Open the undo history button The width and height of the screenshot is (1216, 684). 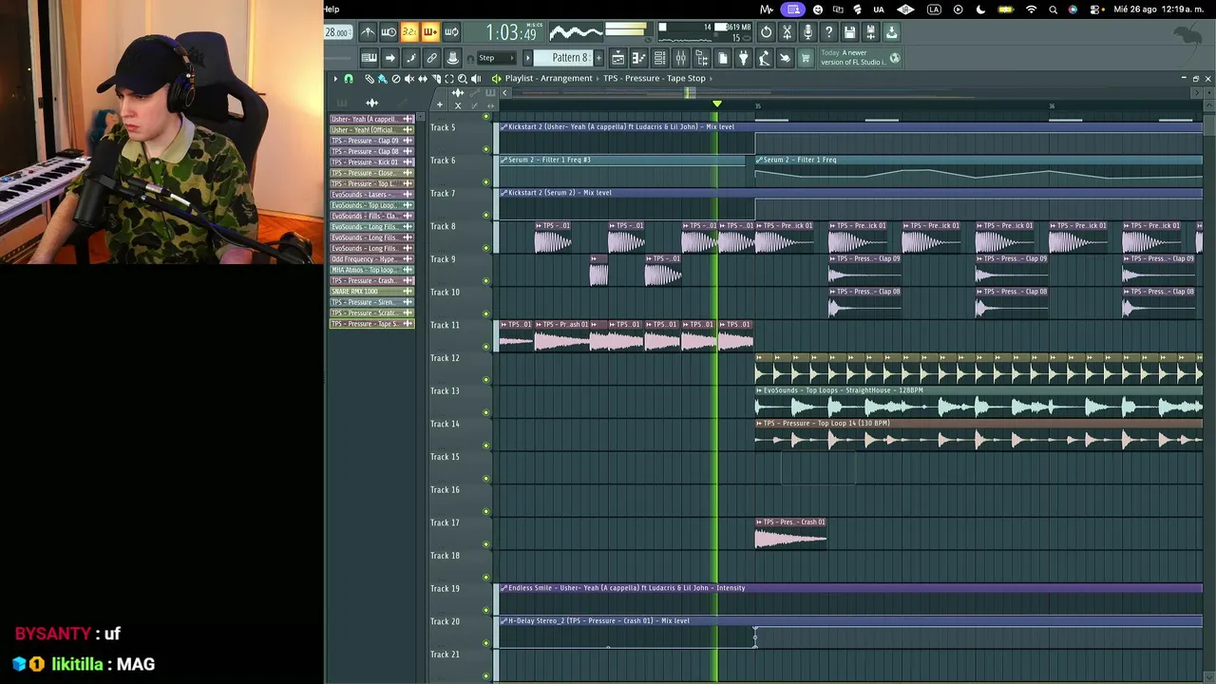coord(766,32)
